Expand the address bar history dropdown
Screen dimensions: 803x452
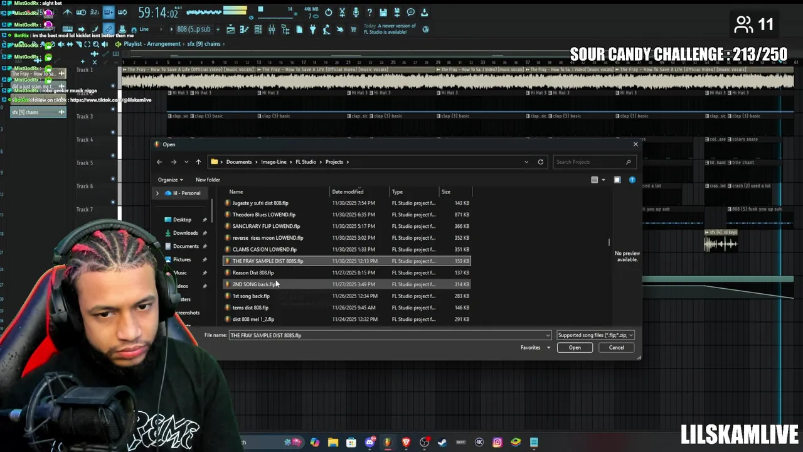(x=526, y=162)
